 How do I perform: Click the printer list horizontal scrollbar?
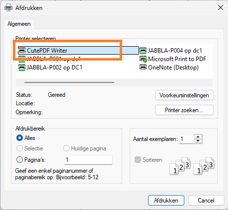[x=69, y=82]
